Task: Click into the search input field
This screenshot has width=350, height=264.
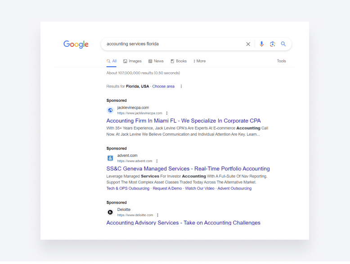Action: coord(171,44)
